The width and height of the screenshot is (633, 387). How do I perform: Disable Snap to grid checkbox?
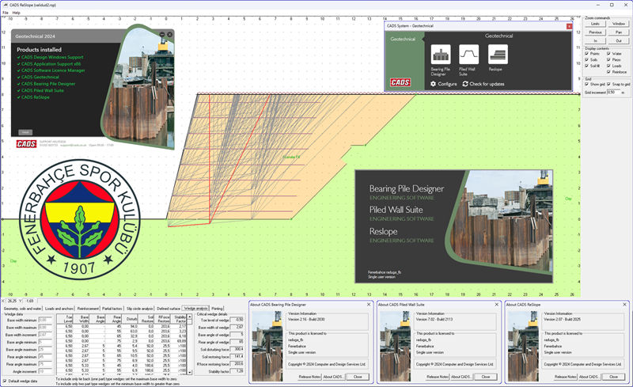click(608, 84)
